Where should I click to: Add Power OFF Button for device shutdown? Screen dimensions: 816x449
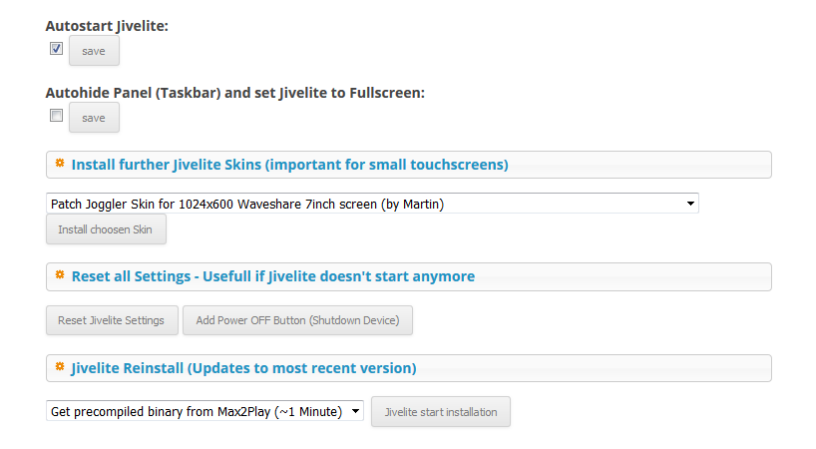[297, 320]
